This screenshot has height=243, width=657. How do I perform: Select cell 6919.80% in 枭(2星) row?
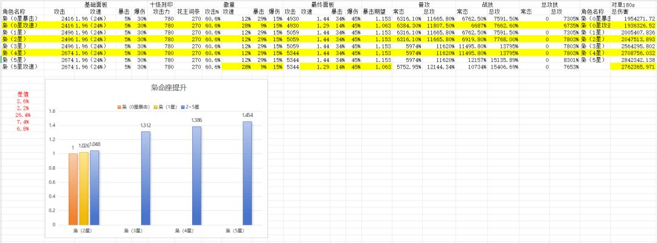474,39
